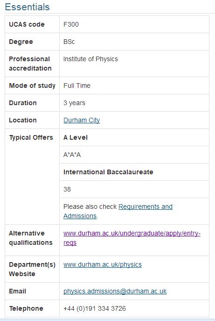Select the telephone number +44 (0)191 334 3726

[x=95, y=308]
